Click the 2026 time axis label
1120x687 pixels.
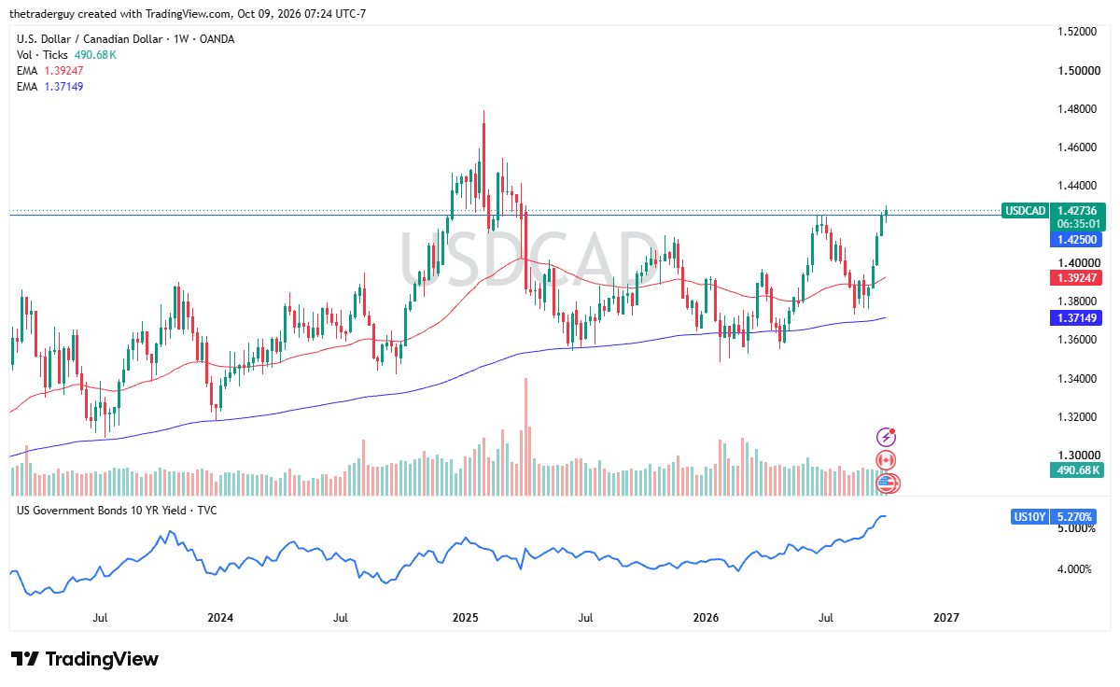pyautogui.click(x=707, y=618)
